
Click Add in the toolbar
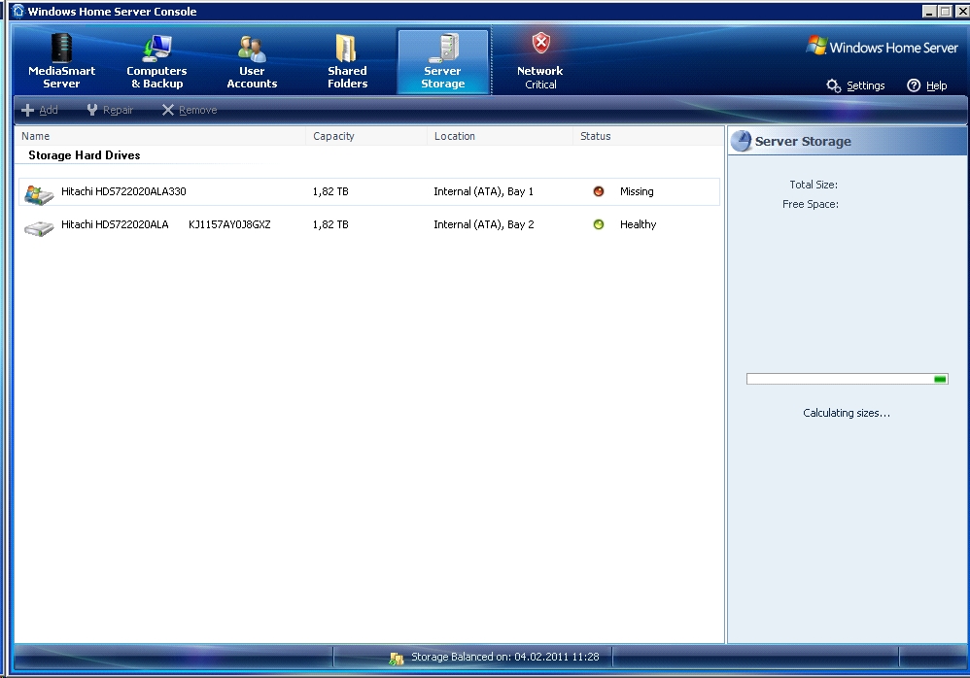40,110
